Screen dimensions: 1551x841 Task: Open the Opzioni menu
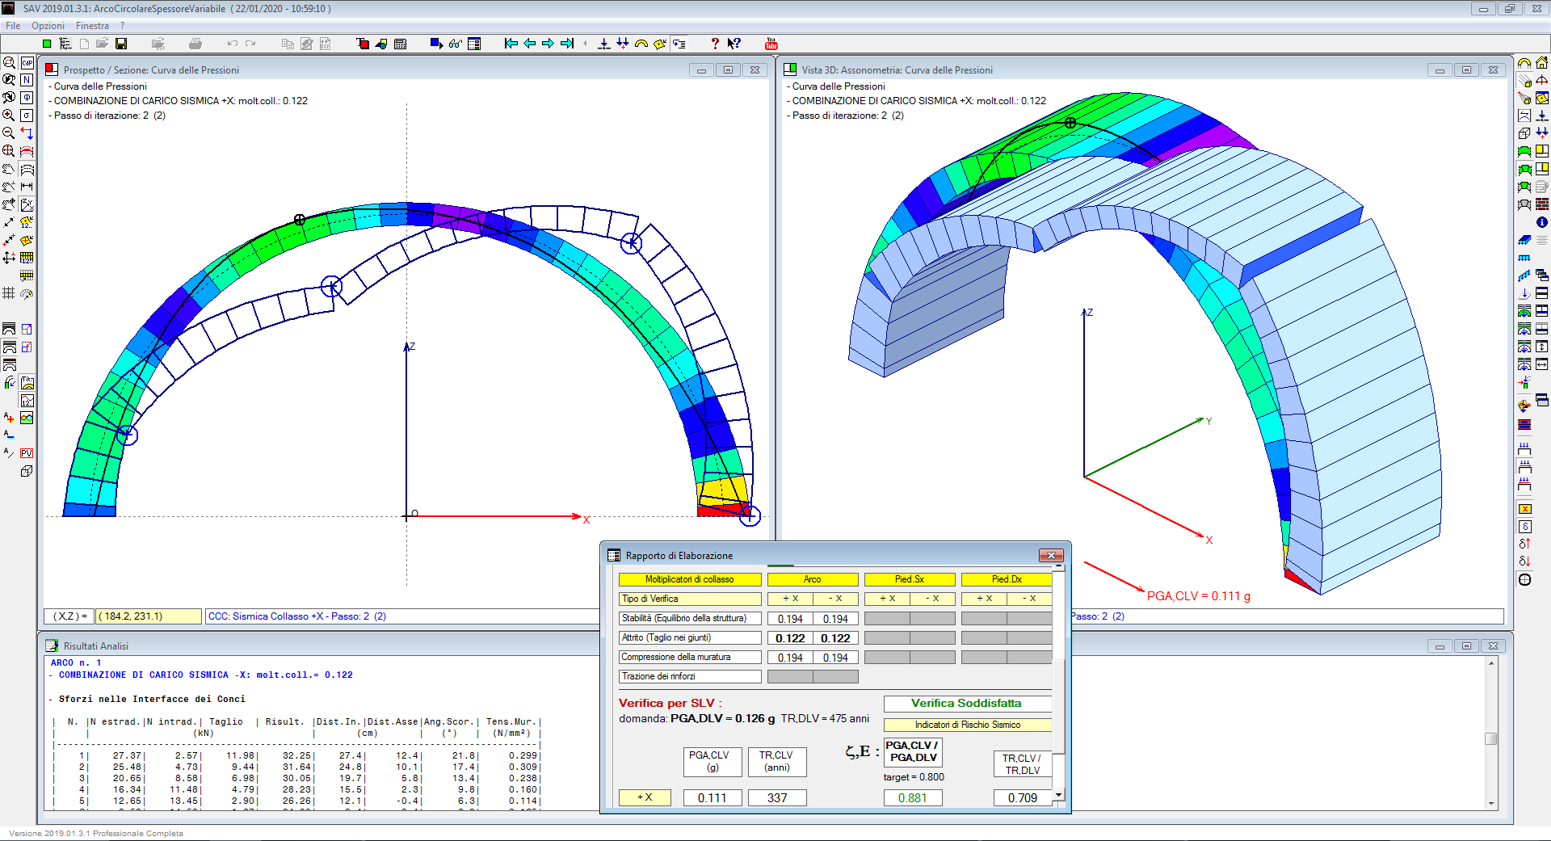[48, 26]
